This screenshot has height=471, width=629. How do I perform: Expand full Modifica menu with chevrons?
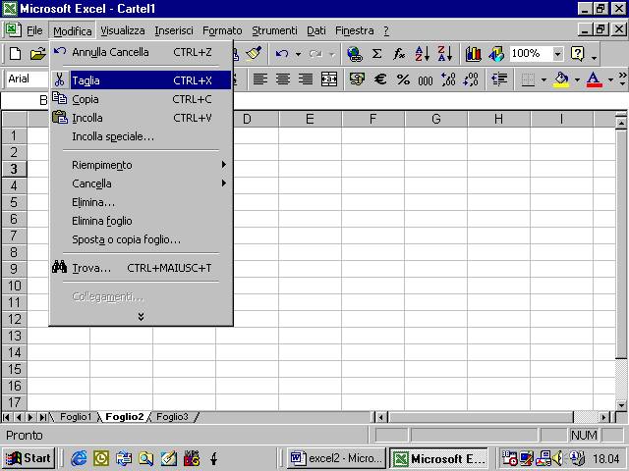point(141,316)
